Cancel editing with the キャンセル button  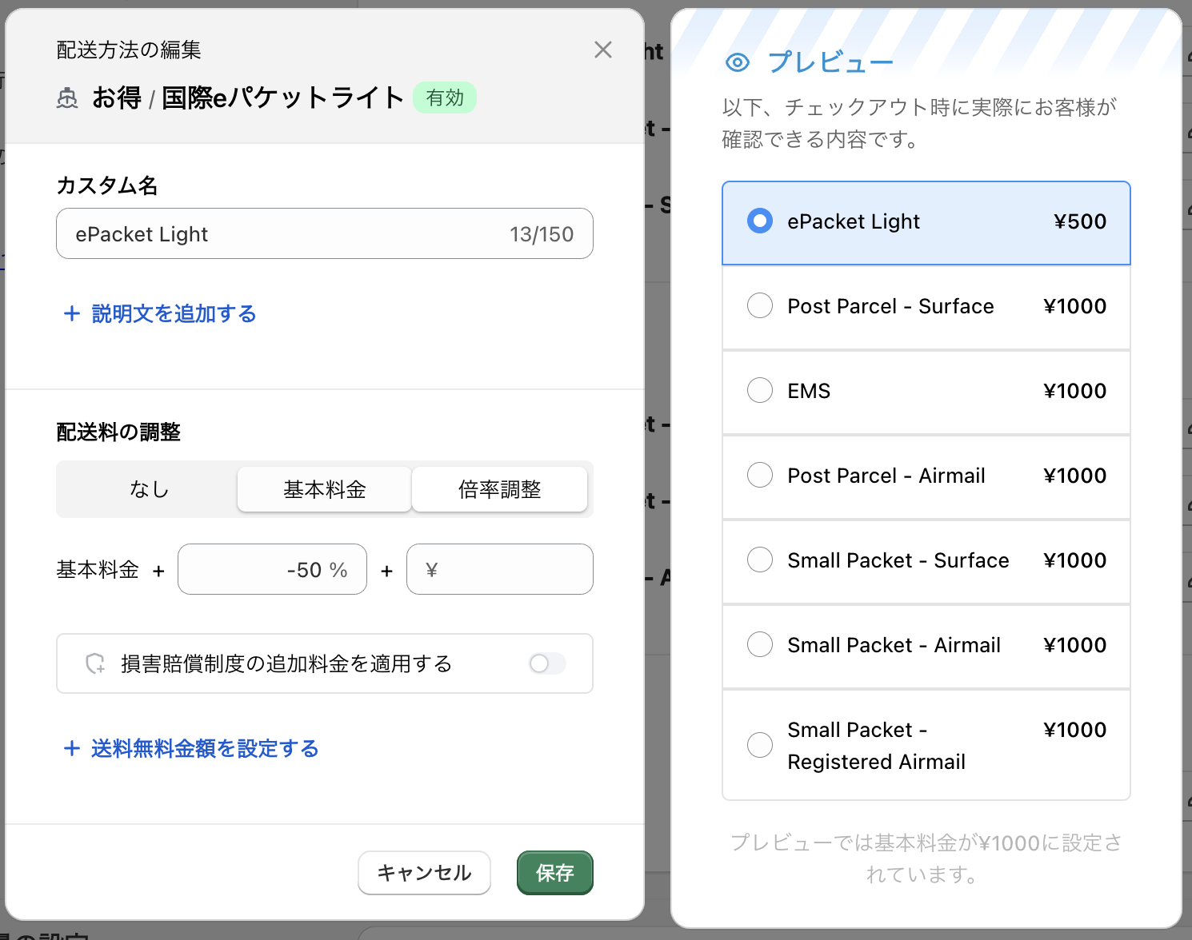(x=424, y=873)
